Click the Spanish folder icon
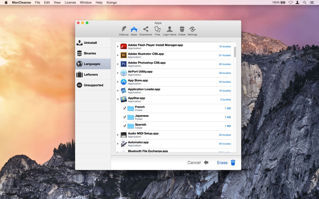This screenshot has height=199, width=319. (x=130, y=126)
